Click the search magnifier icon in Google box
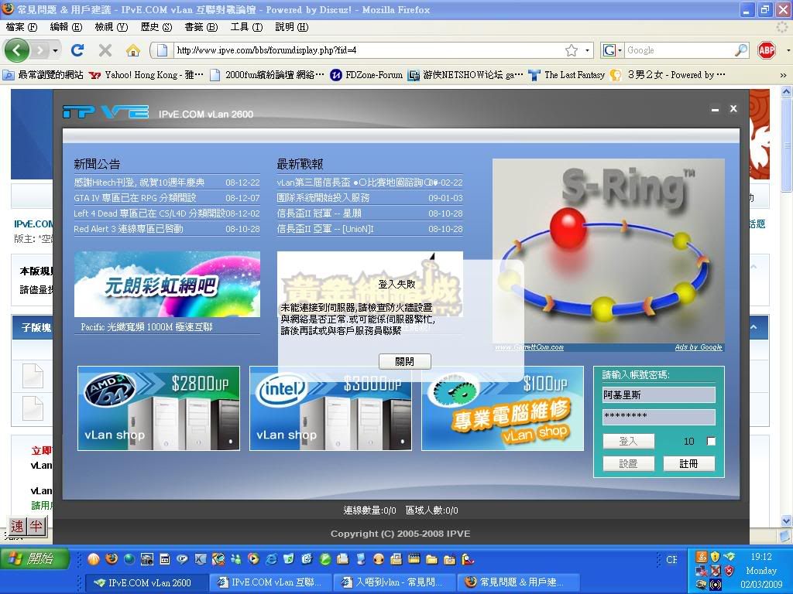Image resolution: width=793 pixels, height=594 pixels. pos(741,50)
